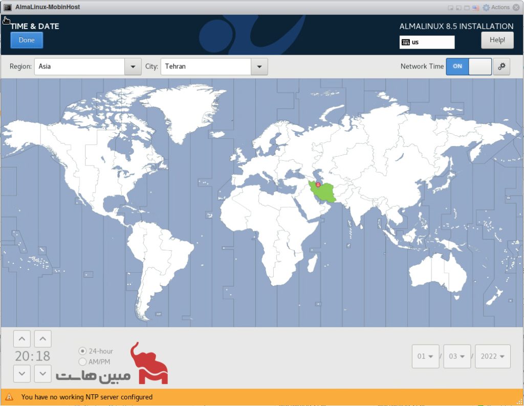Click the third window layout icon in title bar
This screenshot has height=406, width=524.
pos(467,8)
